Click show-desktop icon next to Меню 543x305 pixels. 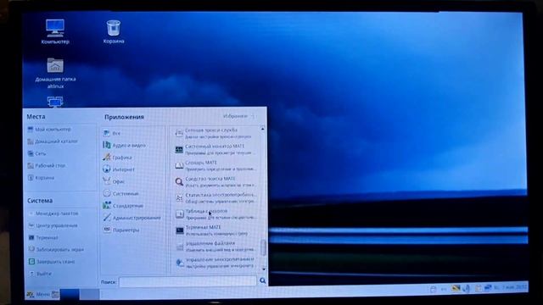tap(55, 295)
